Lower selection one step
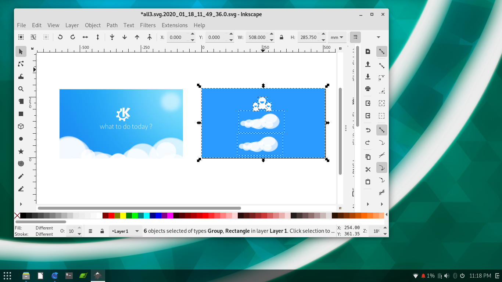The image size is (502, 282). coord(125,37)
